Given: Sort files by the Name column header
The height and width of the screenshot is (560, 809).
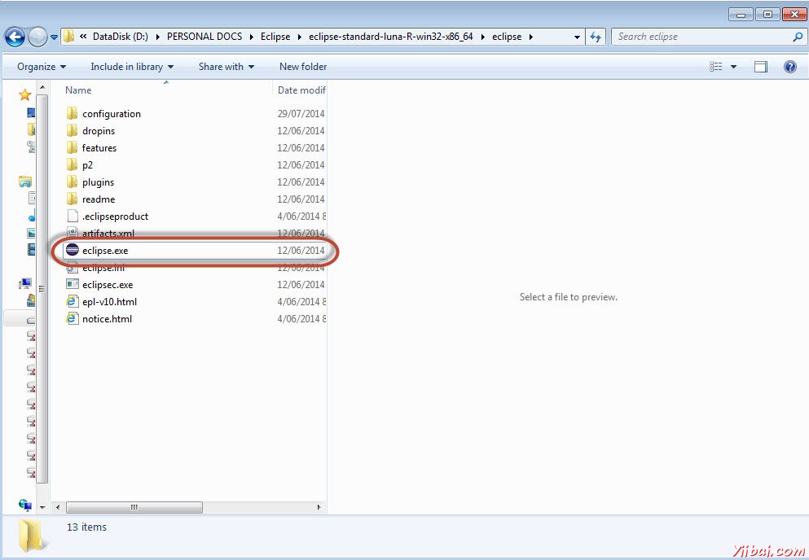Looking at the screenshot, I should pos(77,90).
